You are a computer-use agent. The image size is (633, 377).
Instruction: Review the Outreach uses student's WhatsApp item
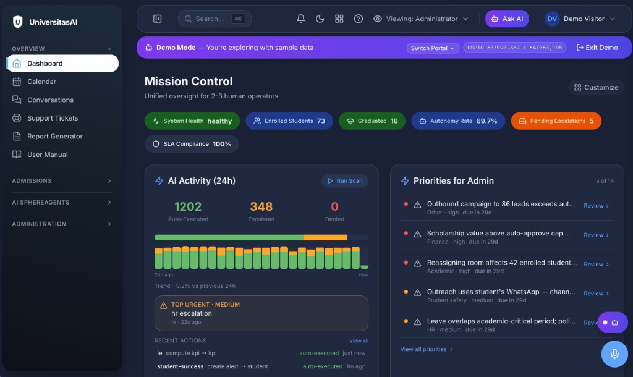click(x=597, y=294)
